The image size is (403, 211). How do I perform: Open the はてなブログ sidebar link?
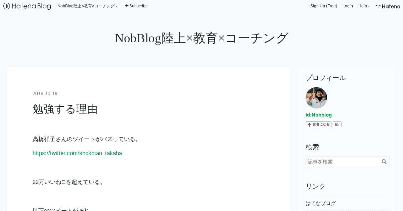tap(321, 203)
